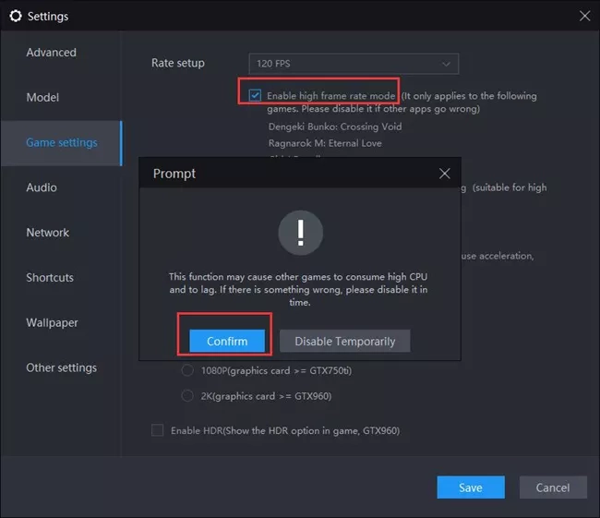Go to Audio settings
This screenshot has height=518, width=600.
[x=42, y=187]
